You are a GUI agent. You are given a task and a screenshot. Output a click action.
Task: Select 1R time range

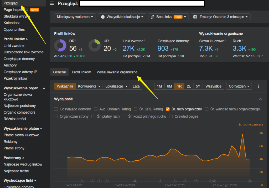tap(179, 86)
